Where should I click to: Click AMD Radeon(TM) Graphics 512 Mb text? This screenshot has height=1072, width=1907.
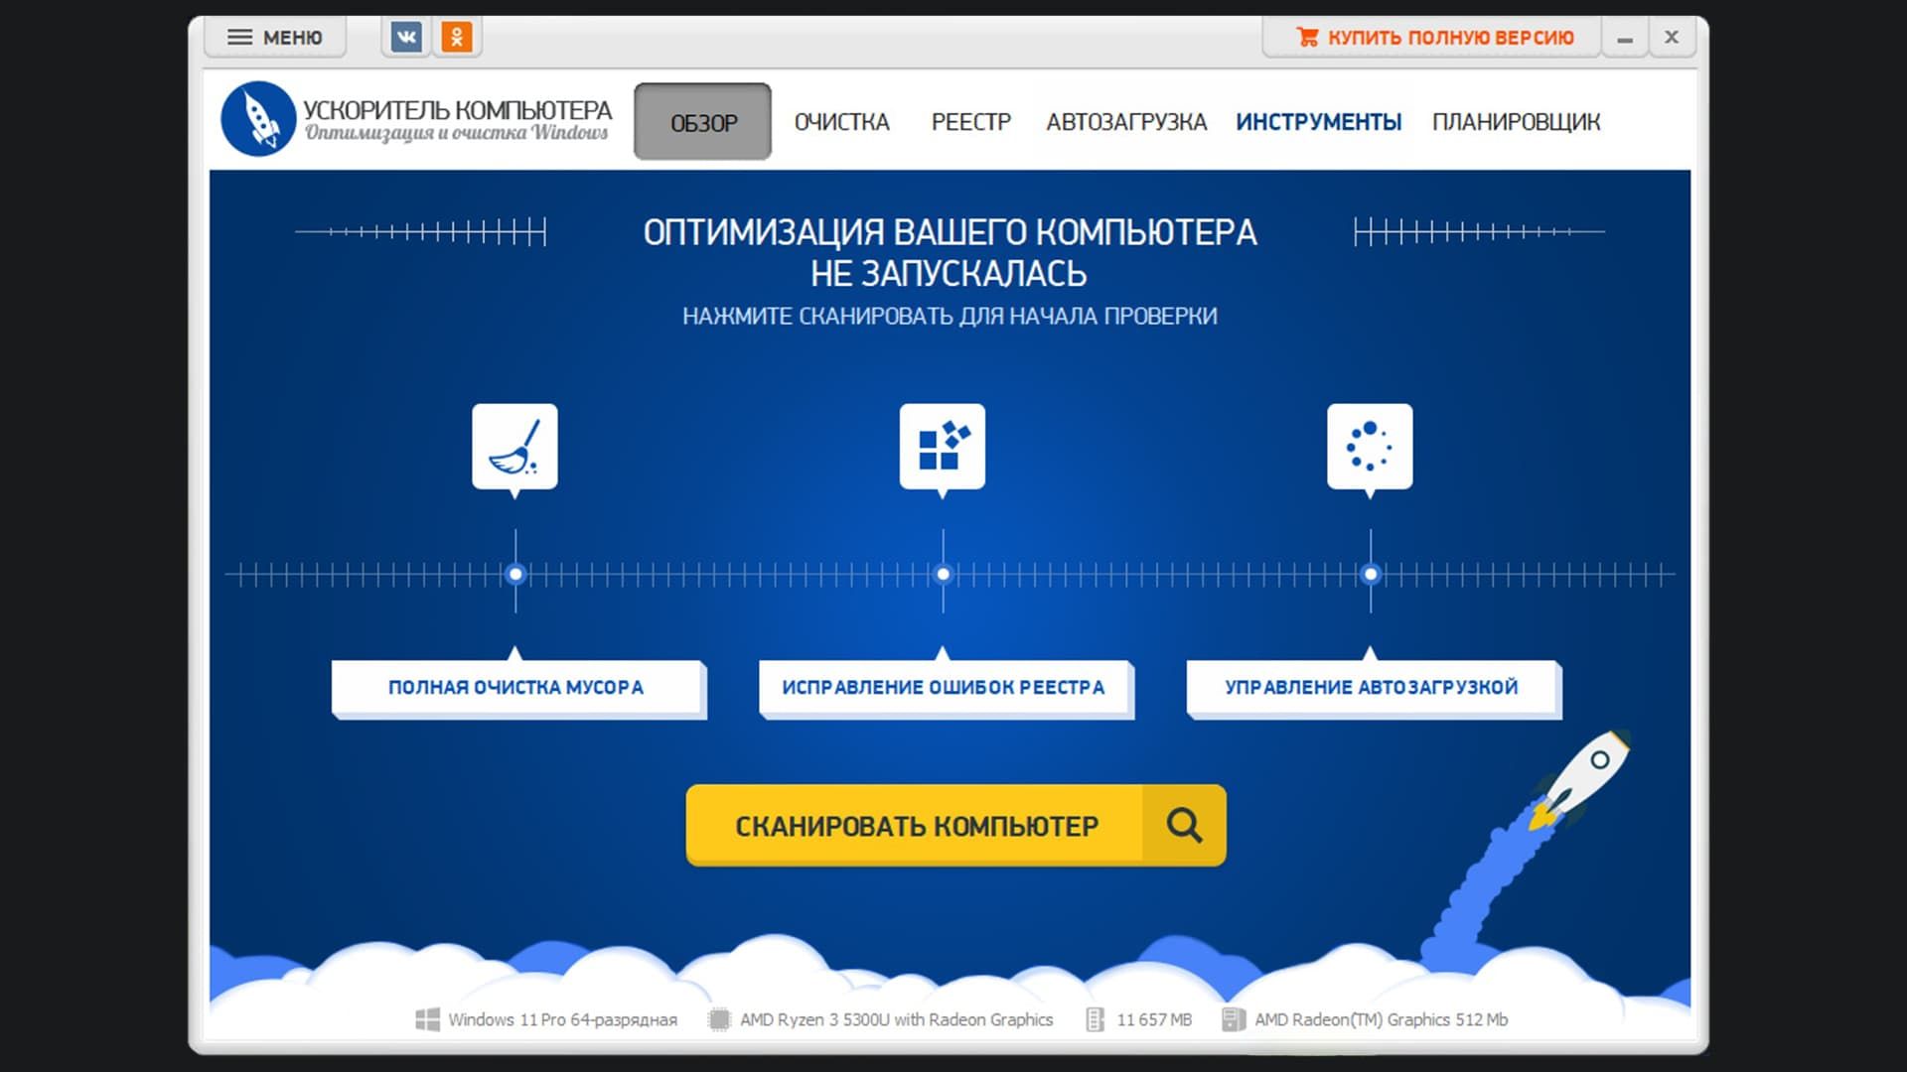1381,1019
